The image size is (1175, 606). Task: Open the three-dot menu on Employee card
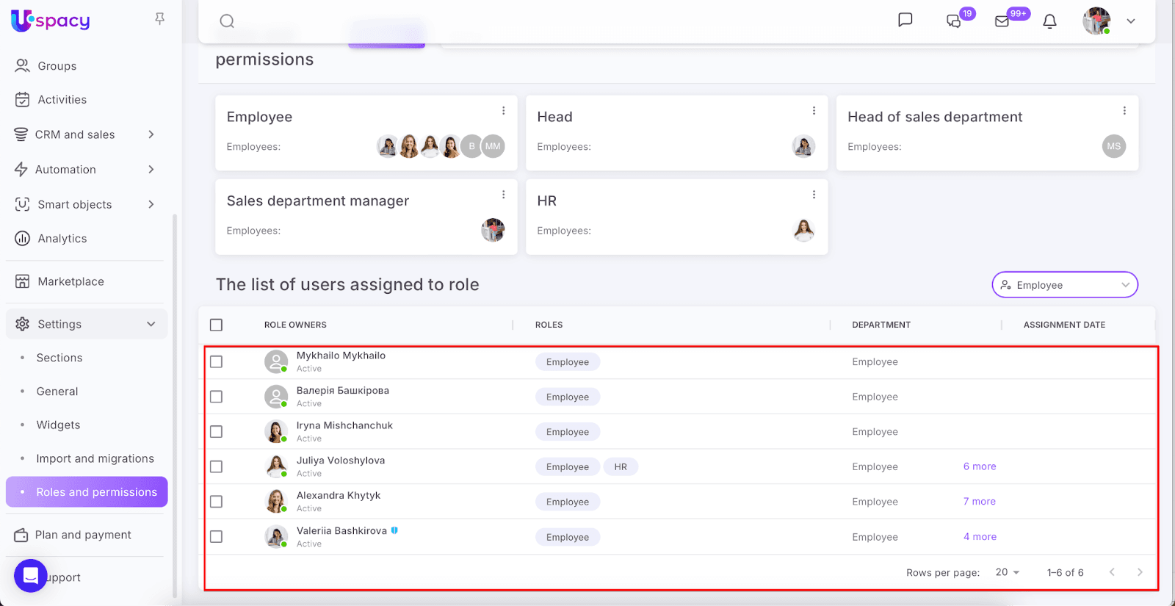[503, 111]
